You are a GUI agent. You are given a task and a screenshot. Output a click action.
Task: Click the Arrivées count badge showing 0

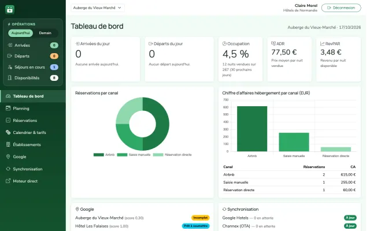pos(54,45)
